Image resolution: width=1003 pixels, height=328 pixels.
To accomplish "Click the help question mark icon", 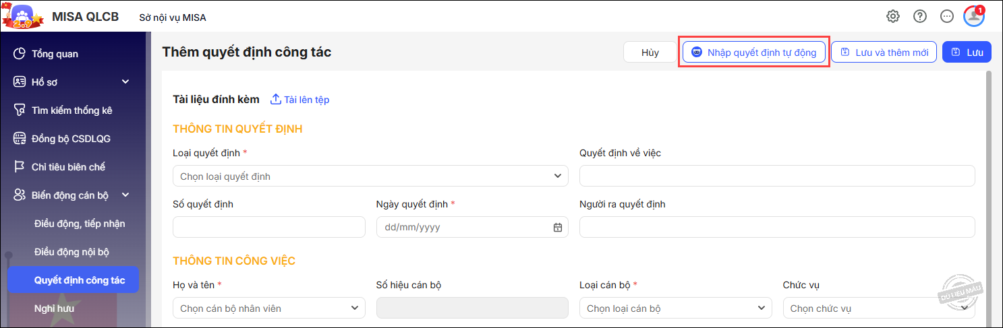I will [920, 17].
